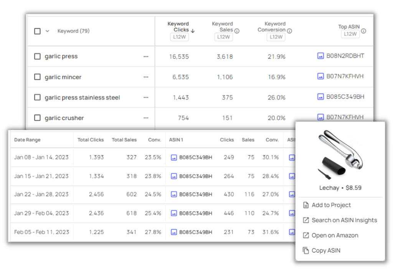Click ASIN 1 image icon for Jan 08 - Jan 14 row
This screenshot has width=393, height=269.
[x=174, y=158]
